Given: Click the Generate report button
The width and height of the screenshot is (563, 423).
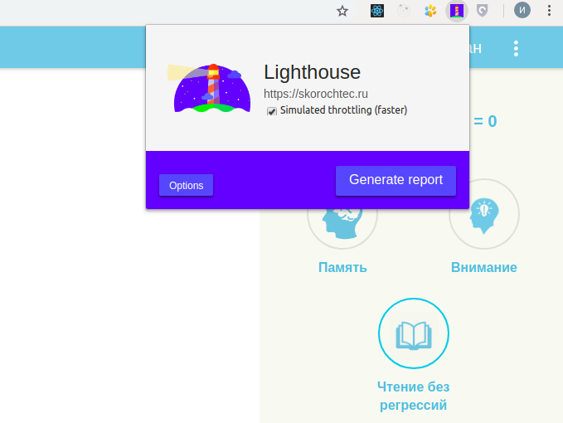Looking at the screenshot, I should pyautogui.click(x=396, y=181).
